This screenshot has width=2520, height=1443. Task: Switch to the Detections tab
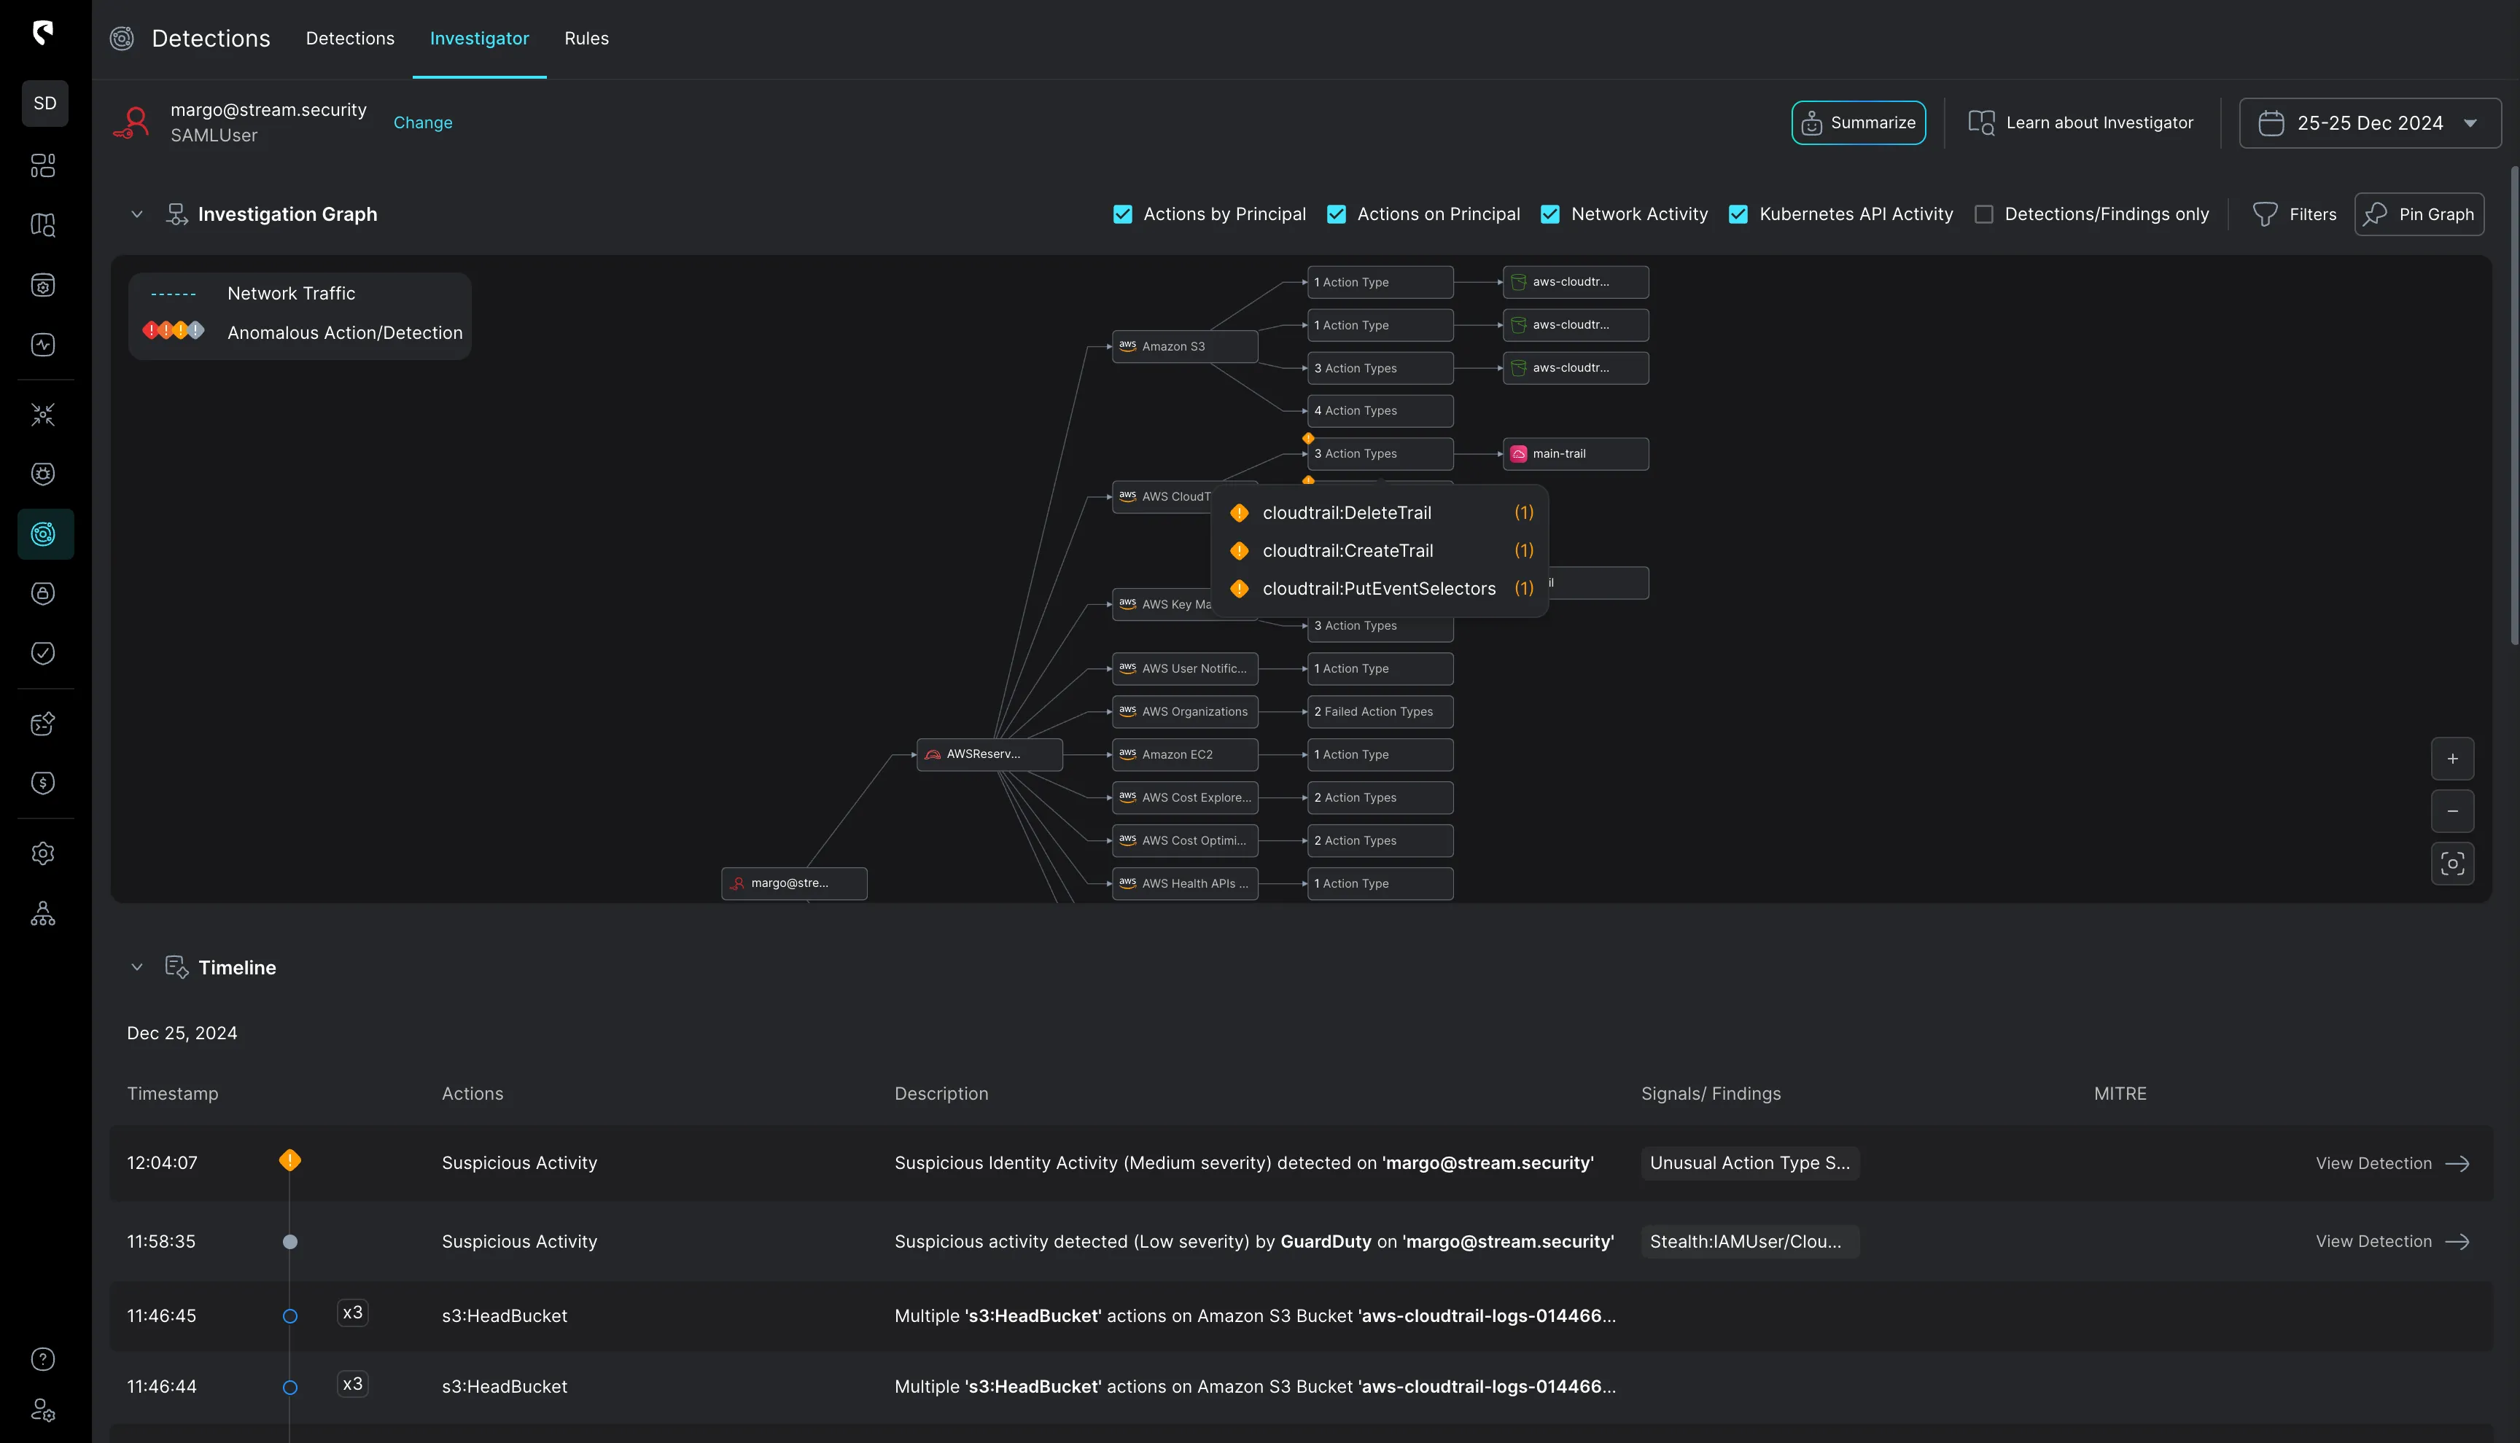[350, 39]
